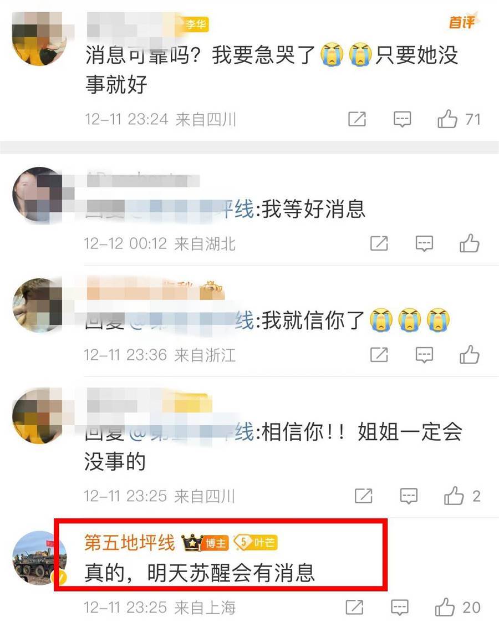Image resolution: width=499 pixels, height=627 pixels.
Task: Like the Hubei comment '我等好消息'
Action: [469, 243]
